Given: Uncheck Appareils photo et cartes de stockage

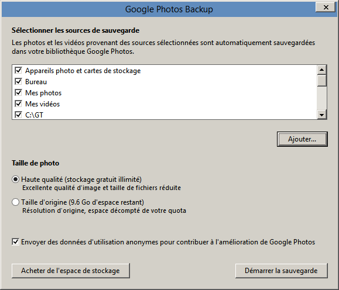Looking at the screenshot, I should tap(18, 70).
